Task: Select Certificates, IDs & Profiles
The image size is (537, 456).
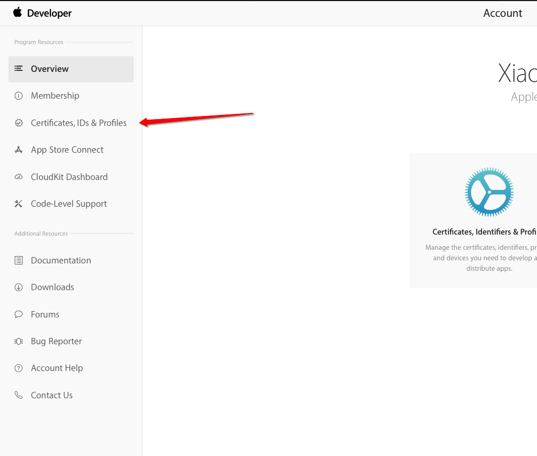Action: [x=79, y=123]
